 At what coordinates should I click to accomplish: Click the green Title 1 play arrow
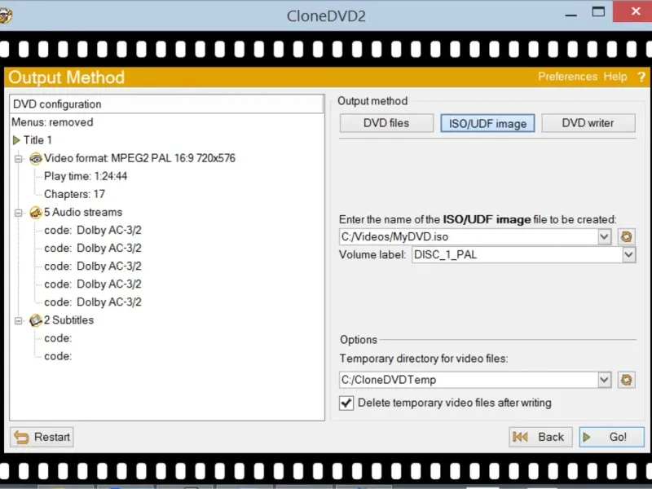[x=16, y=140]
